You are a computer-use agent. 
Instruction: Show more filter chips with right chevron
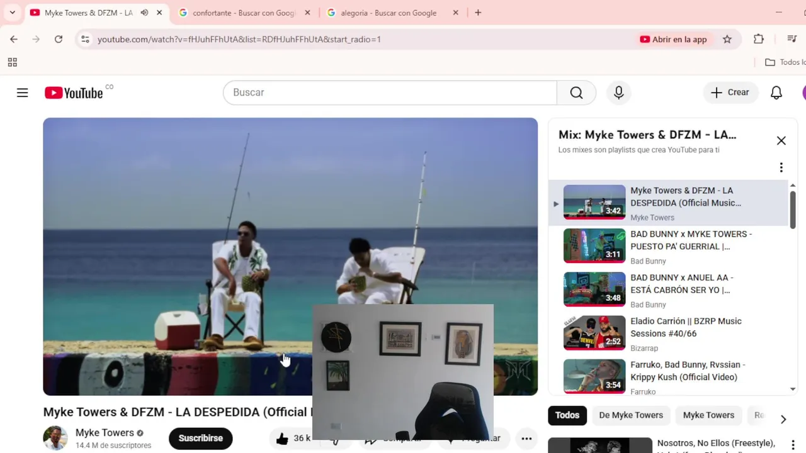click(783, 419)
